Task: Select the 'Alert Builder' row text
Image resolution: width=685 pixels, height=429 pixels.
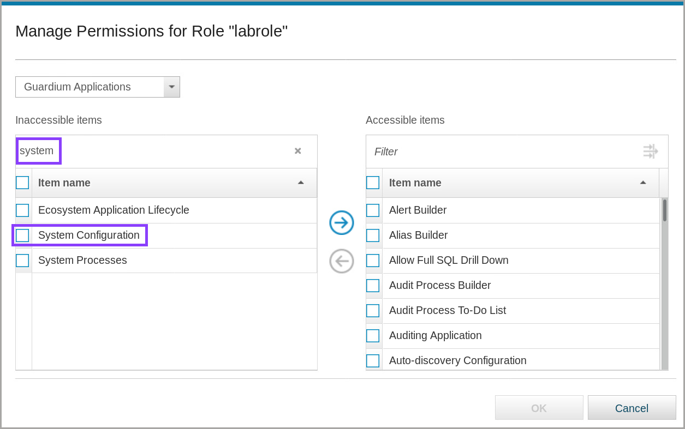Action: 418,210
